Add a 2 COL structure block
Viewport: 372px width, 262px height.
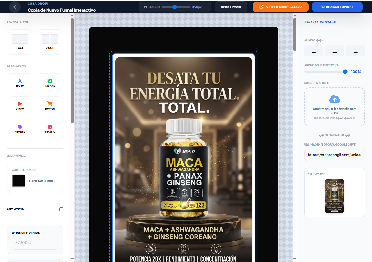50,42
